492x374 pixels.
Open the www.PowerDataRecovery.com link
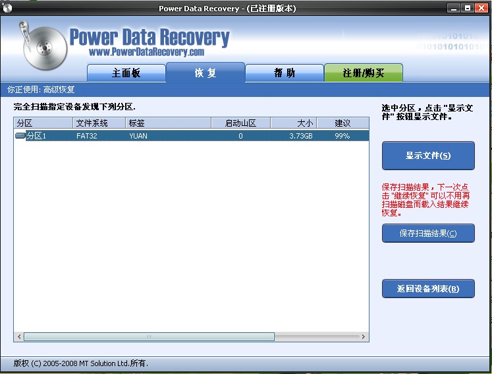[146, 52]
